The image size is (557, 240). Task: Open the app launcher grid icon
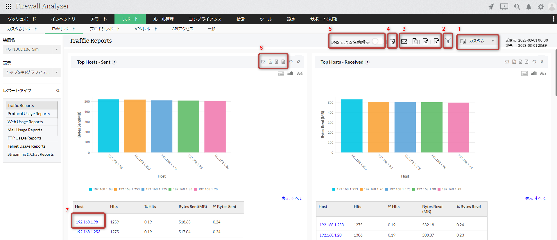pos(8,6)
